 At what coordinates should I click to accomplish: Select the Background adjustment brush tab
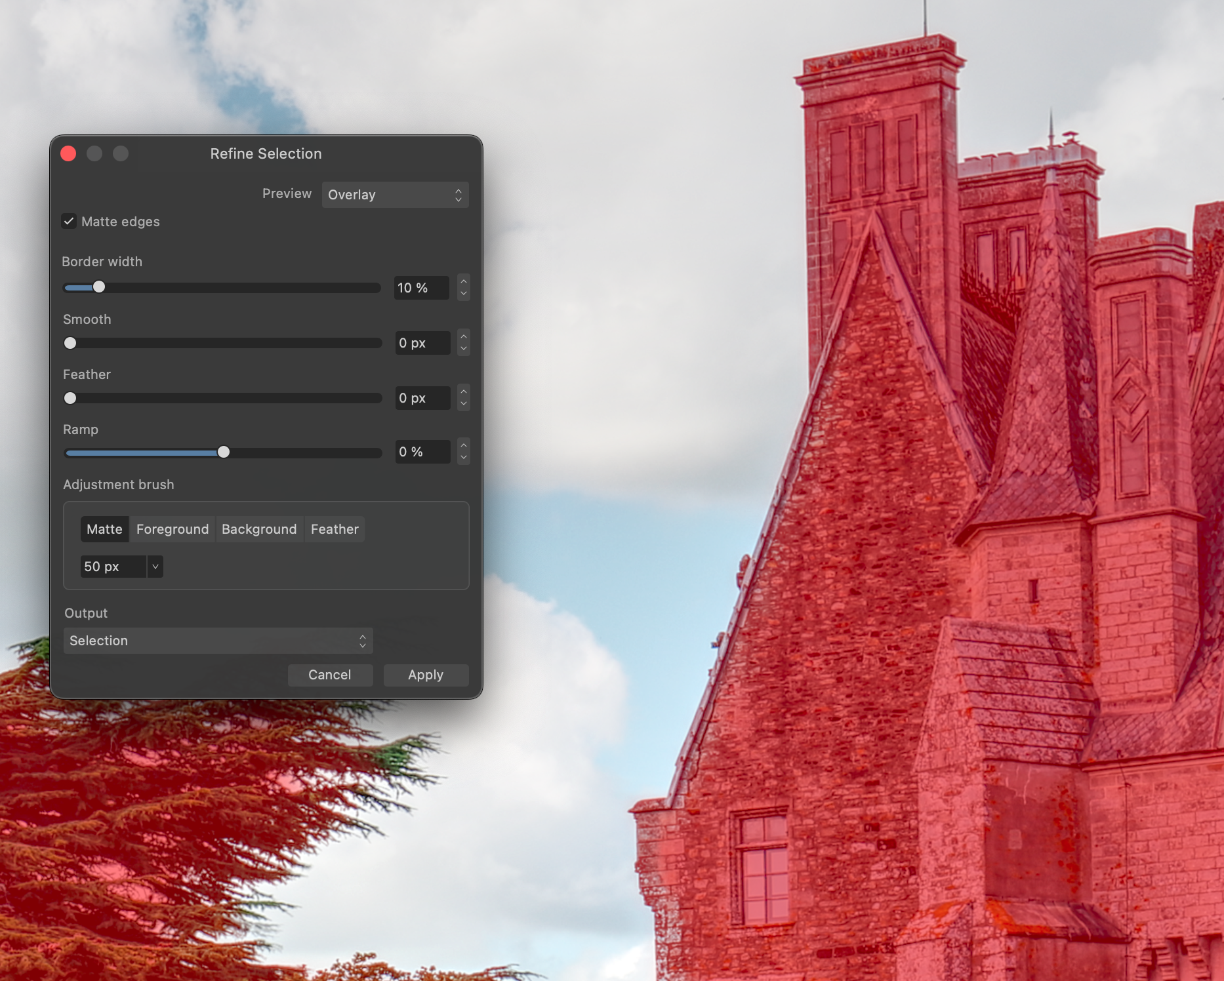tap(259, 529)
